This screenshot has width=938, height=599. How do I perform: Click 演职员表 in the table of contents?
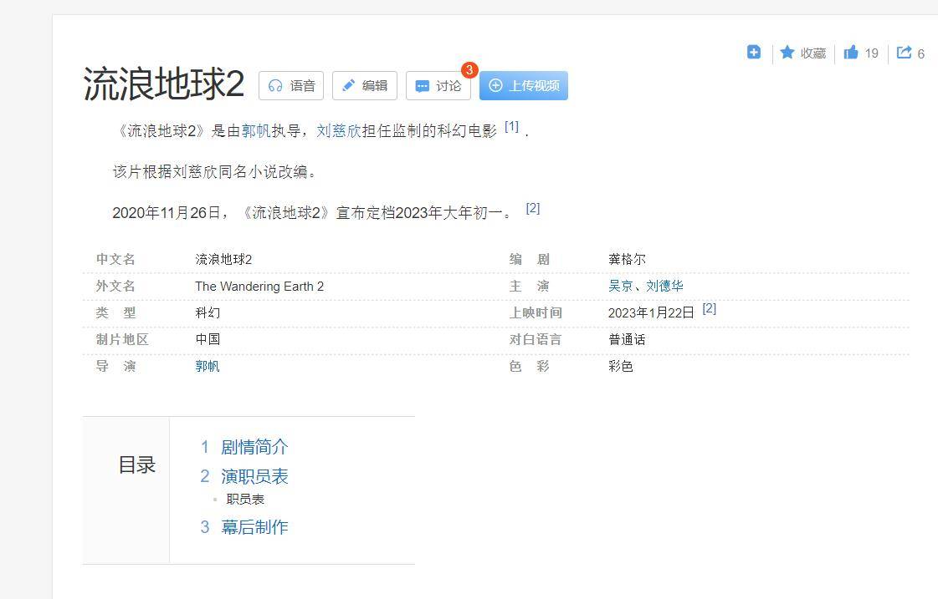coord(254,476)
